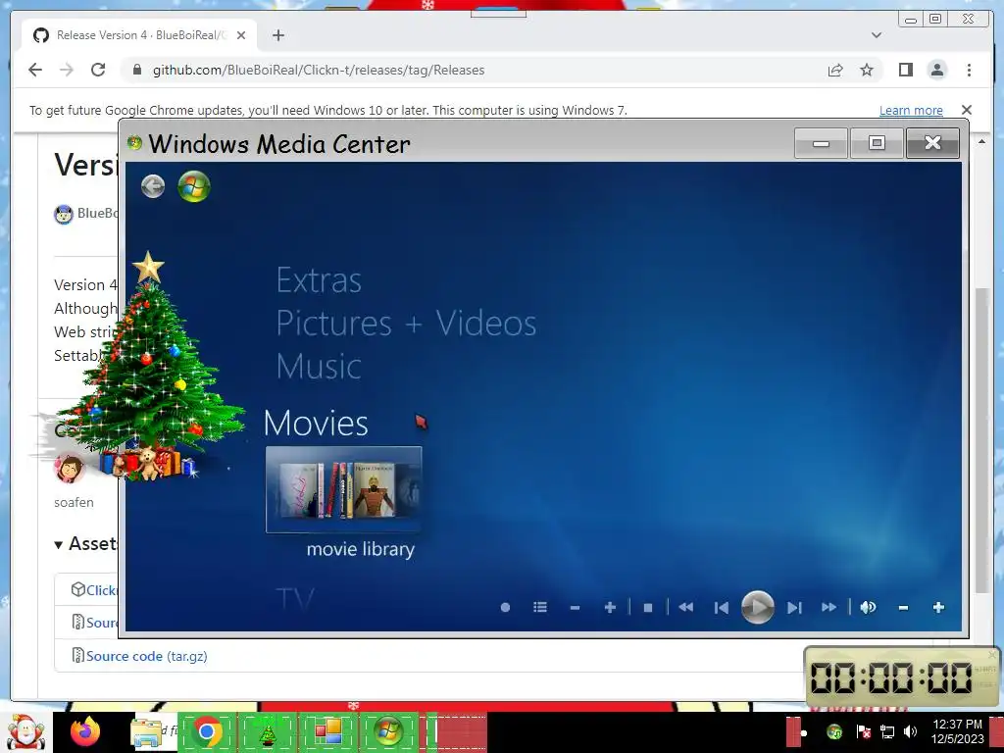Select Extras menu item

click(x=319, y=280)
